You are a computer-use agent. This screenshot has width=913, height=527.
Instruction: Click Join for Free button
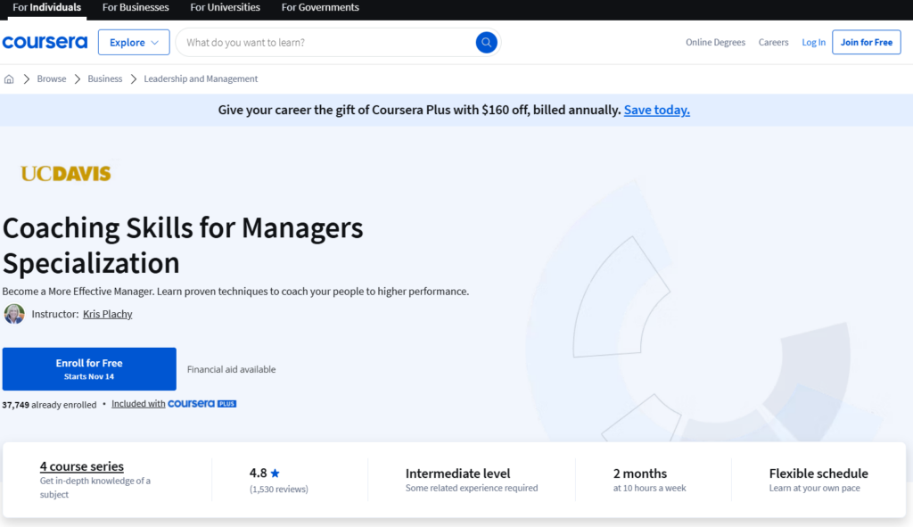(x=867, y=43)
